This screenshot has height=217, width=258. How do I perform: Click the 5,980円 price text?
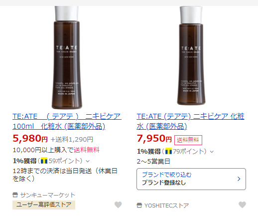coord(30,139)
